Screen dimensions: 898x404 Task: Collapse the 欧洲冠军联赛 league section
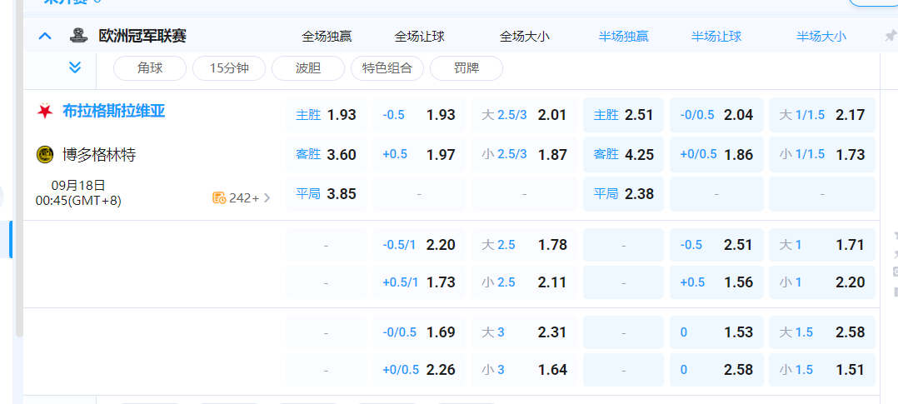(x=45, y=36)
